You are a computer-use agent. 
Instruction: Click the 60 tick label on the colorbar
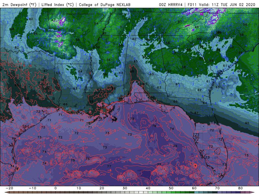point(194,188)
